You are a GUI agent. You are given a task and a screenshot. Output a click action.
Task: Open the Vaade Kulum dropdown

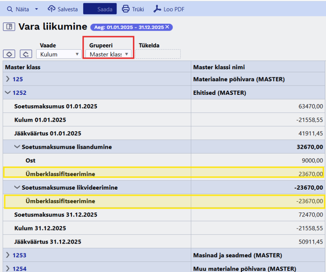pos(59,54)
